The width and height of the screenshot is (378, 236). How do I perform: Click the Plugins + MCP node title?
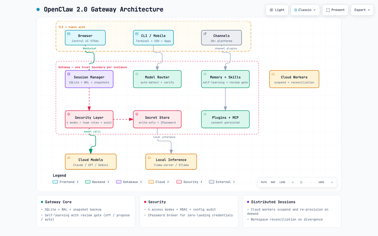click(x=225, y=118)
